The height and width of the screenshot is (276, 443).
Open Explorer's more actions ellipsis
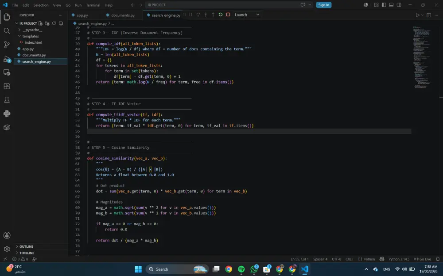[x=60, y=15]
